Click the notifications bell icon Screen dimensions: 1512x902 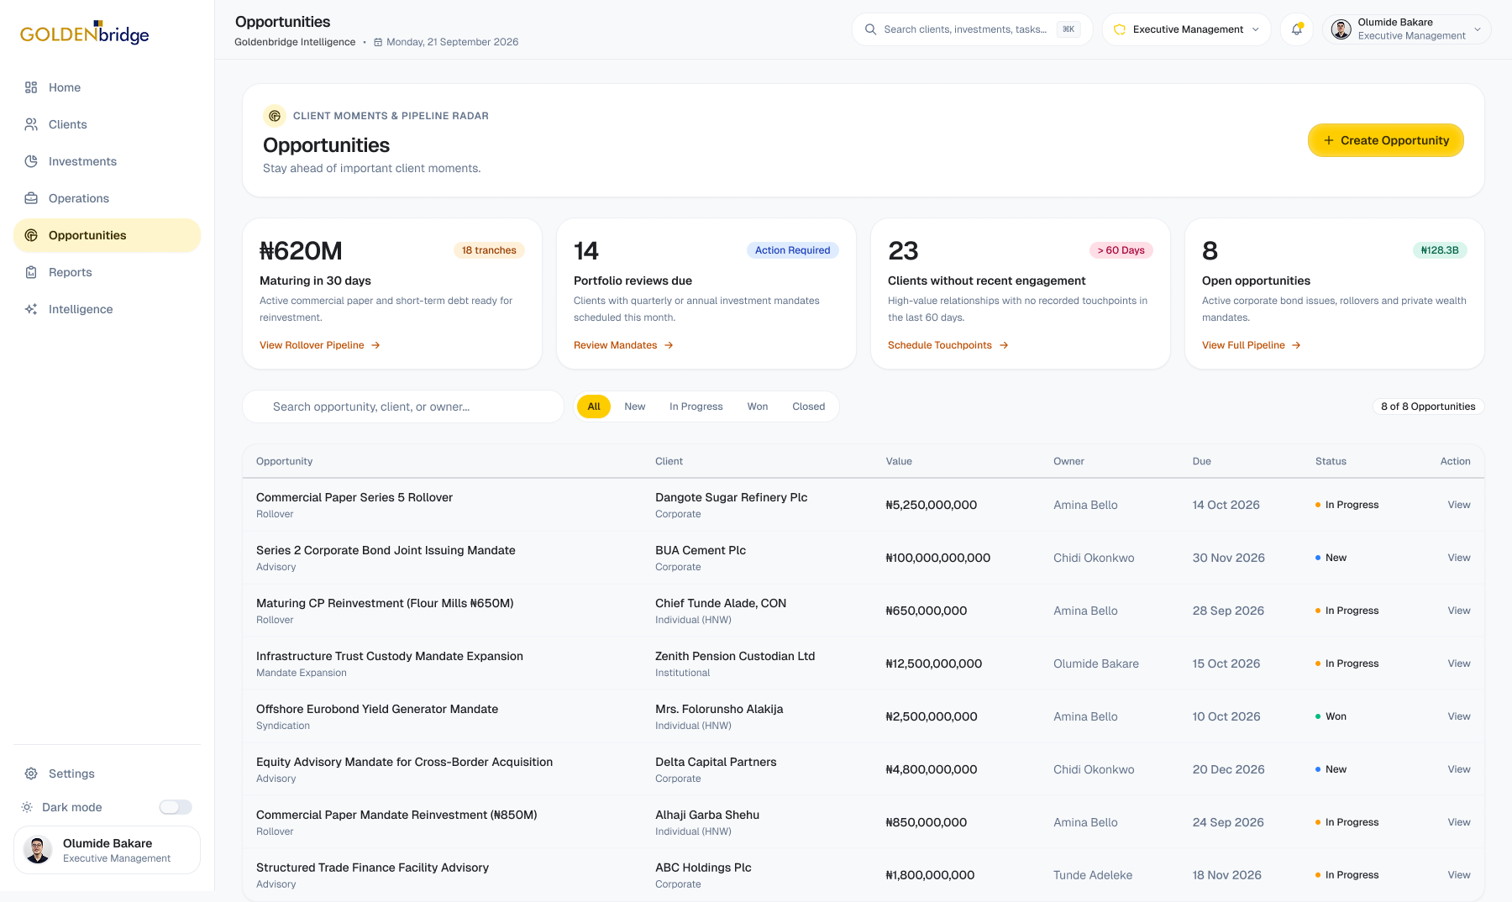pos(1297,29)
